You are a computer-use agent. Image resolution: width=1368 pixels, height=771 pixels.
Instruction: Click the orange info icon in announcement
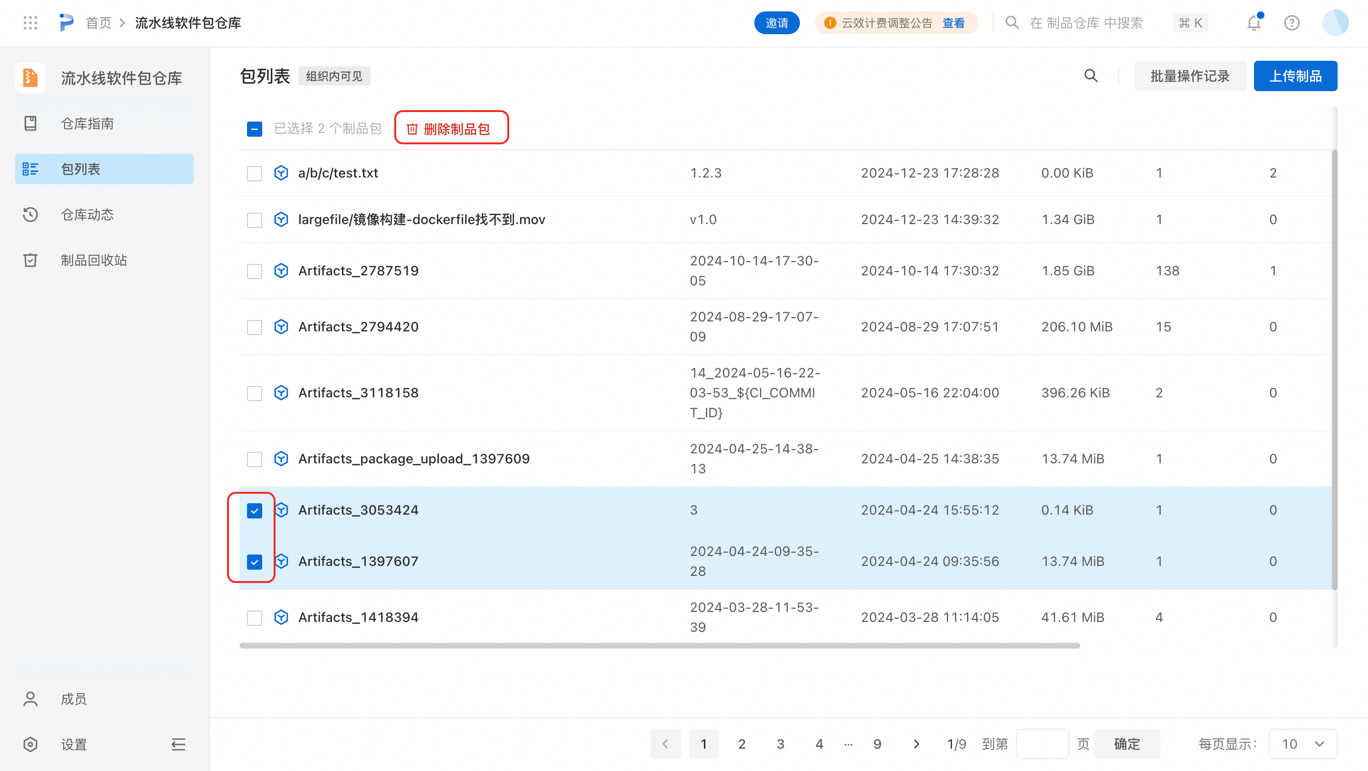coord(830,23)
